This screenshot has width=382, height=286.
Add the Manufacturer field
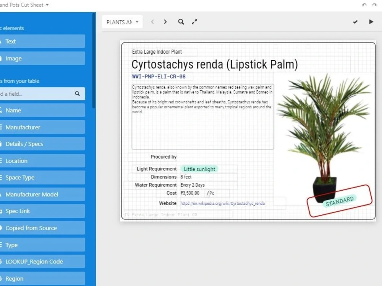42,127
